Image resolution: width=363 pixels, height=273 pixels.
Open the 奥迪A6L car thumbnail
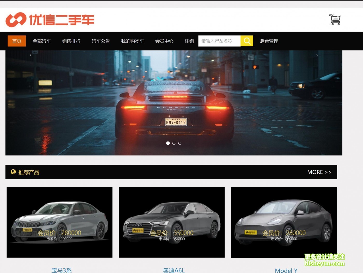172,222
